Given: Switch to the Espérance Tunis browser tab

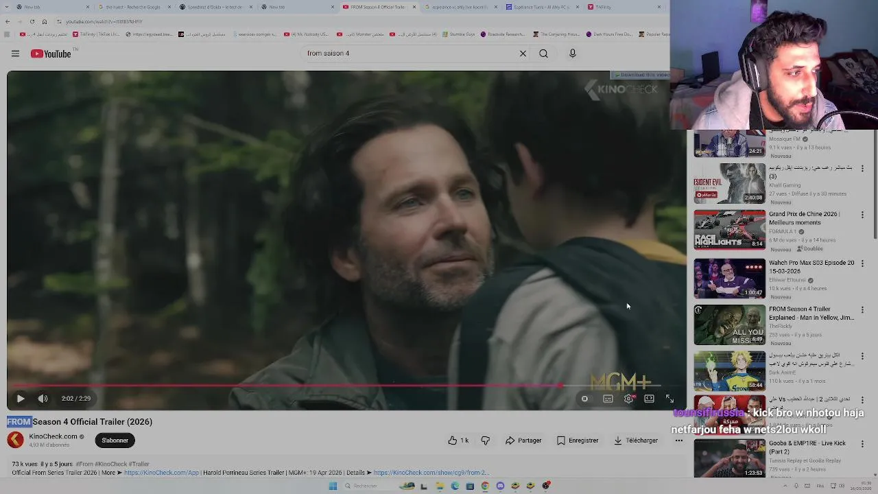Looking at the screenshot, I should coord(542,7).
